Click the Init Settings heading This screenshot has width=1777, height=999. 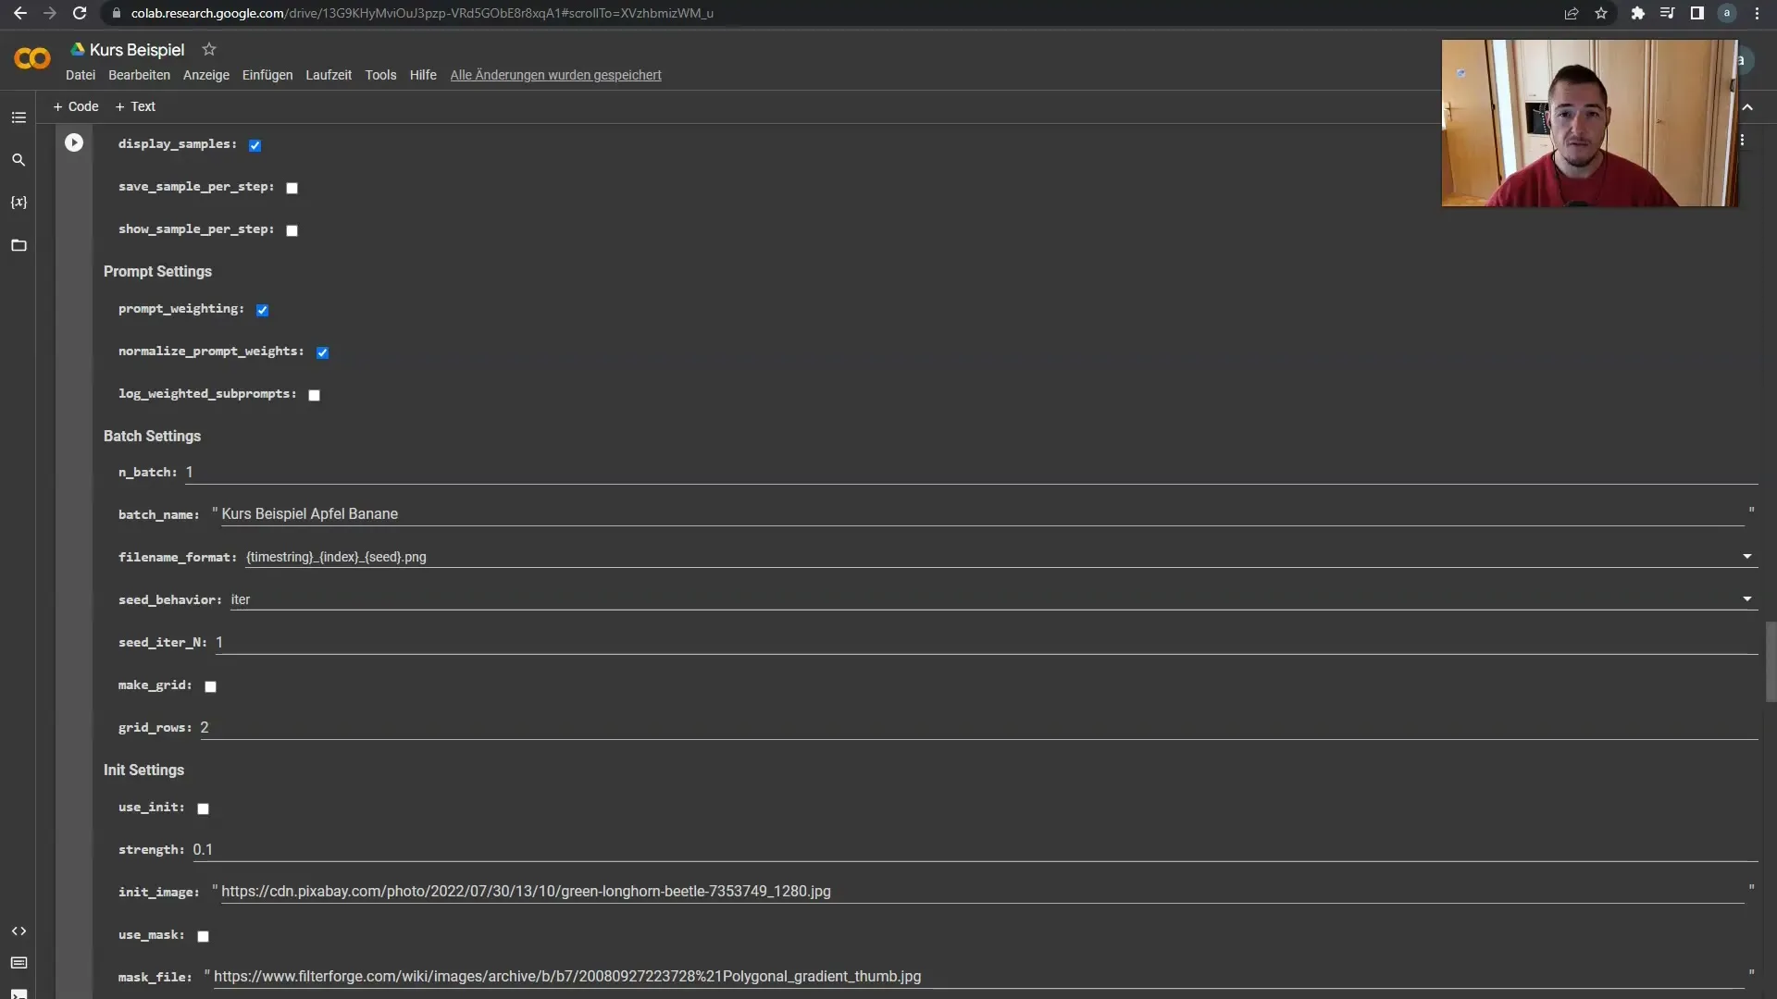coord(143,770)
